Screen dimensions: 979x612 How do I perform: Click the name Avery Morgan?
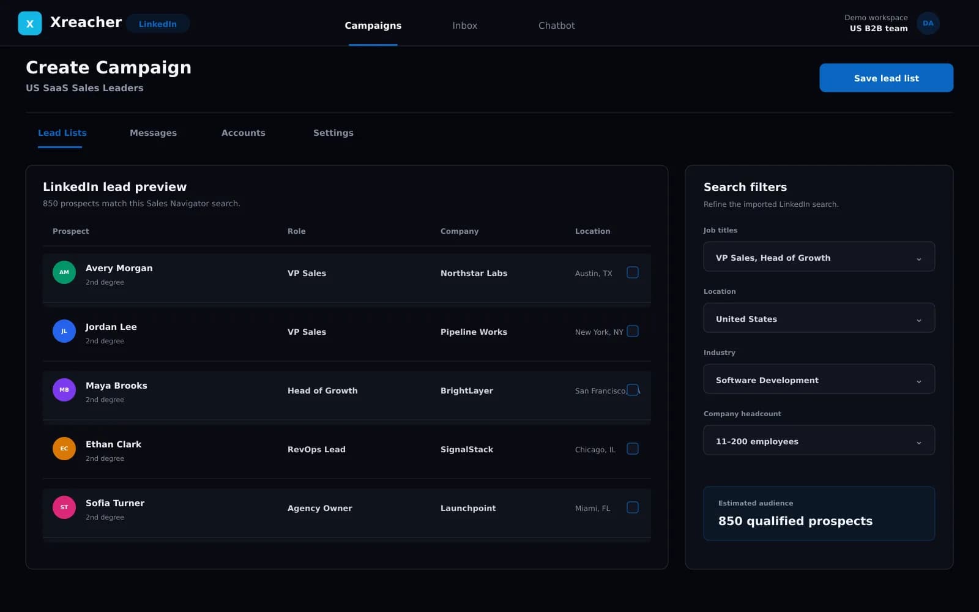point(119,268)
